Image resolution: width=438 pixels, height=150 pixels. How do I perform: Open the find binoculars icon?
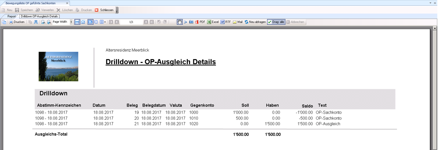point(36,22)
